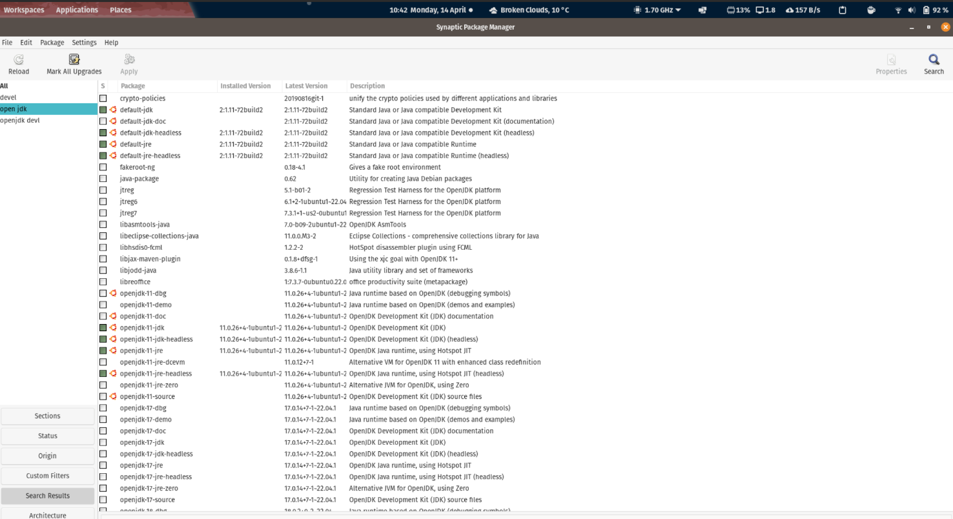Click the Ubuntu logo beside openjdk-11-jdk-headless
This screenshot has height=519, width=953.
click(113, 339)
